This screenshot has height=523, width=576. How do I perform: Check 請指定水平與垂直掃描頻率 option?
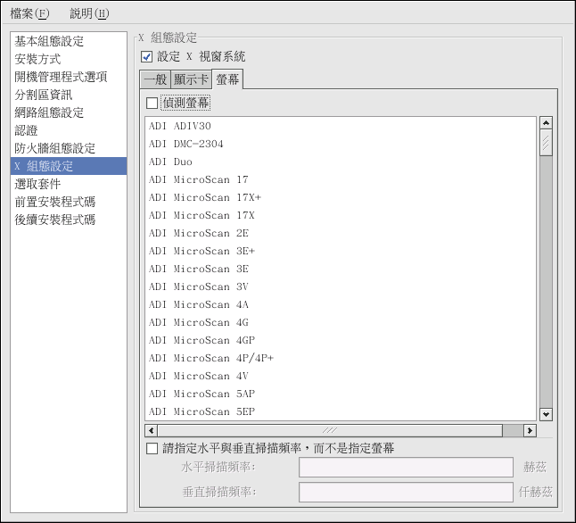click(151, 448)
